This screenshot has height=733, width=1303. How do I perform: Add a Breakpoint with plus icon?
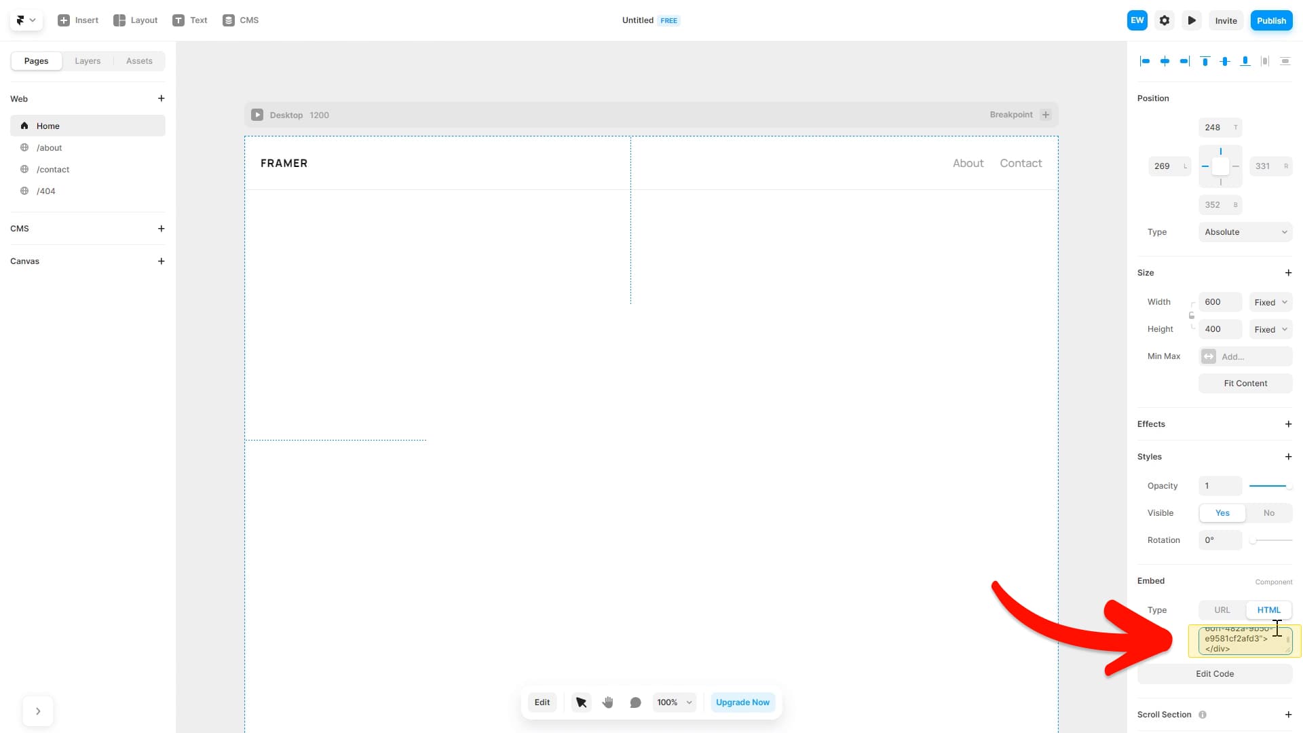pos(1046,115)
